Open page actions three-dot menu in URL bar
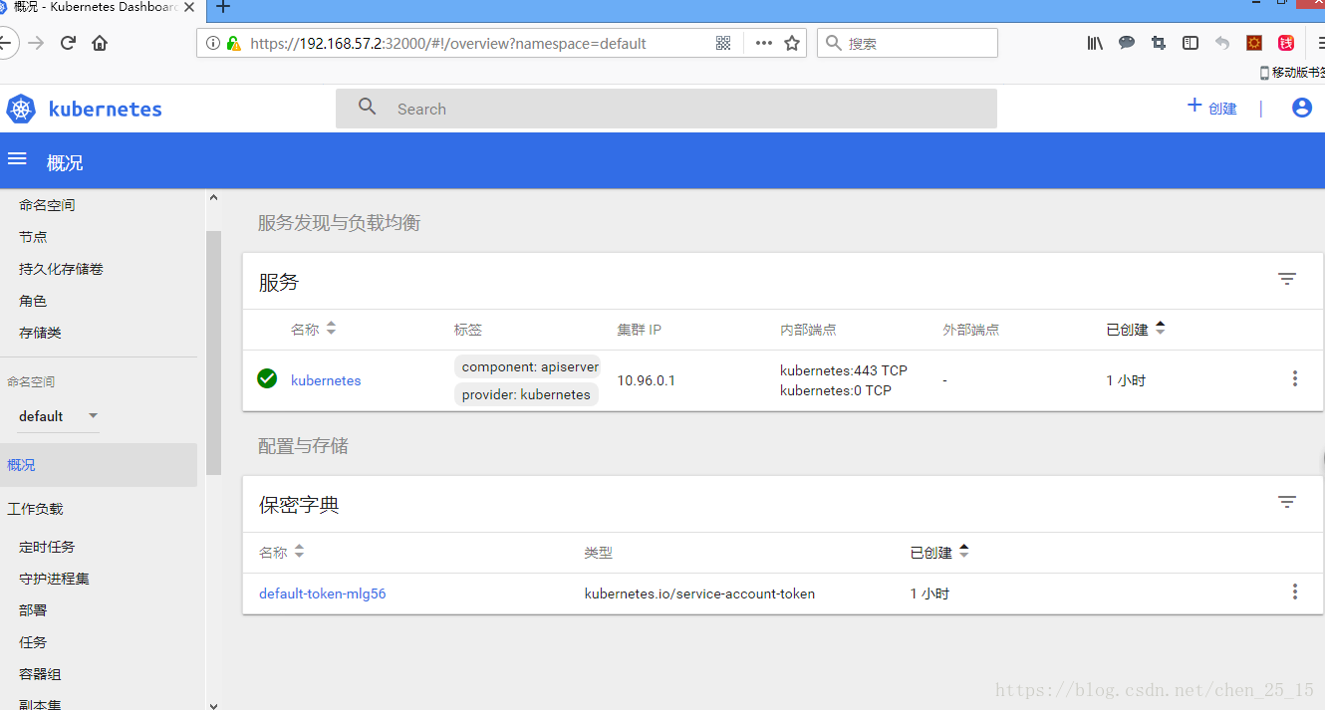 click(x=764, y=43)
